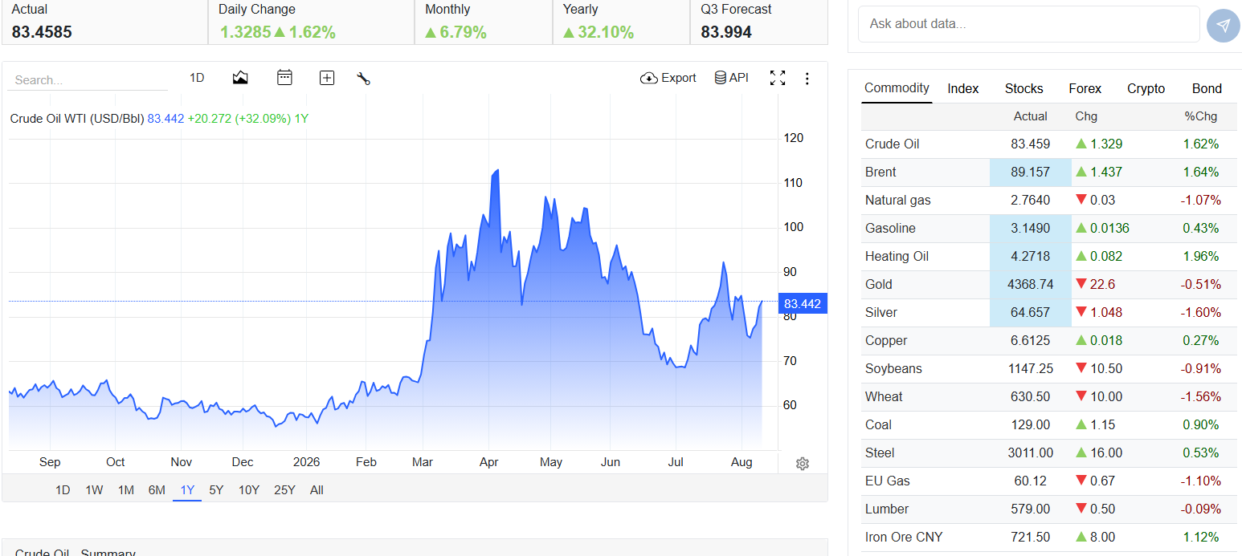Open the chart tools wrench icon
The height and width of the screenshot is (556, 1242).
click(x=363, y=78)
